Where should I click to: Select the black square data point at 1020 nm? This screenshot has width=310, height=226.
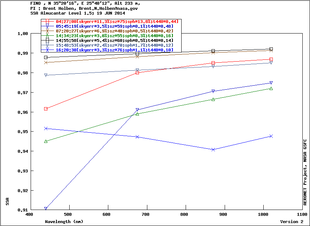(x=271, y=49)
